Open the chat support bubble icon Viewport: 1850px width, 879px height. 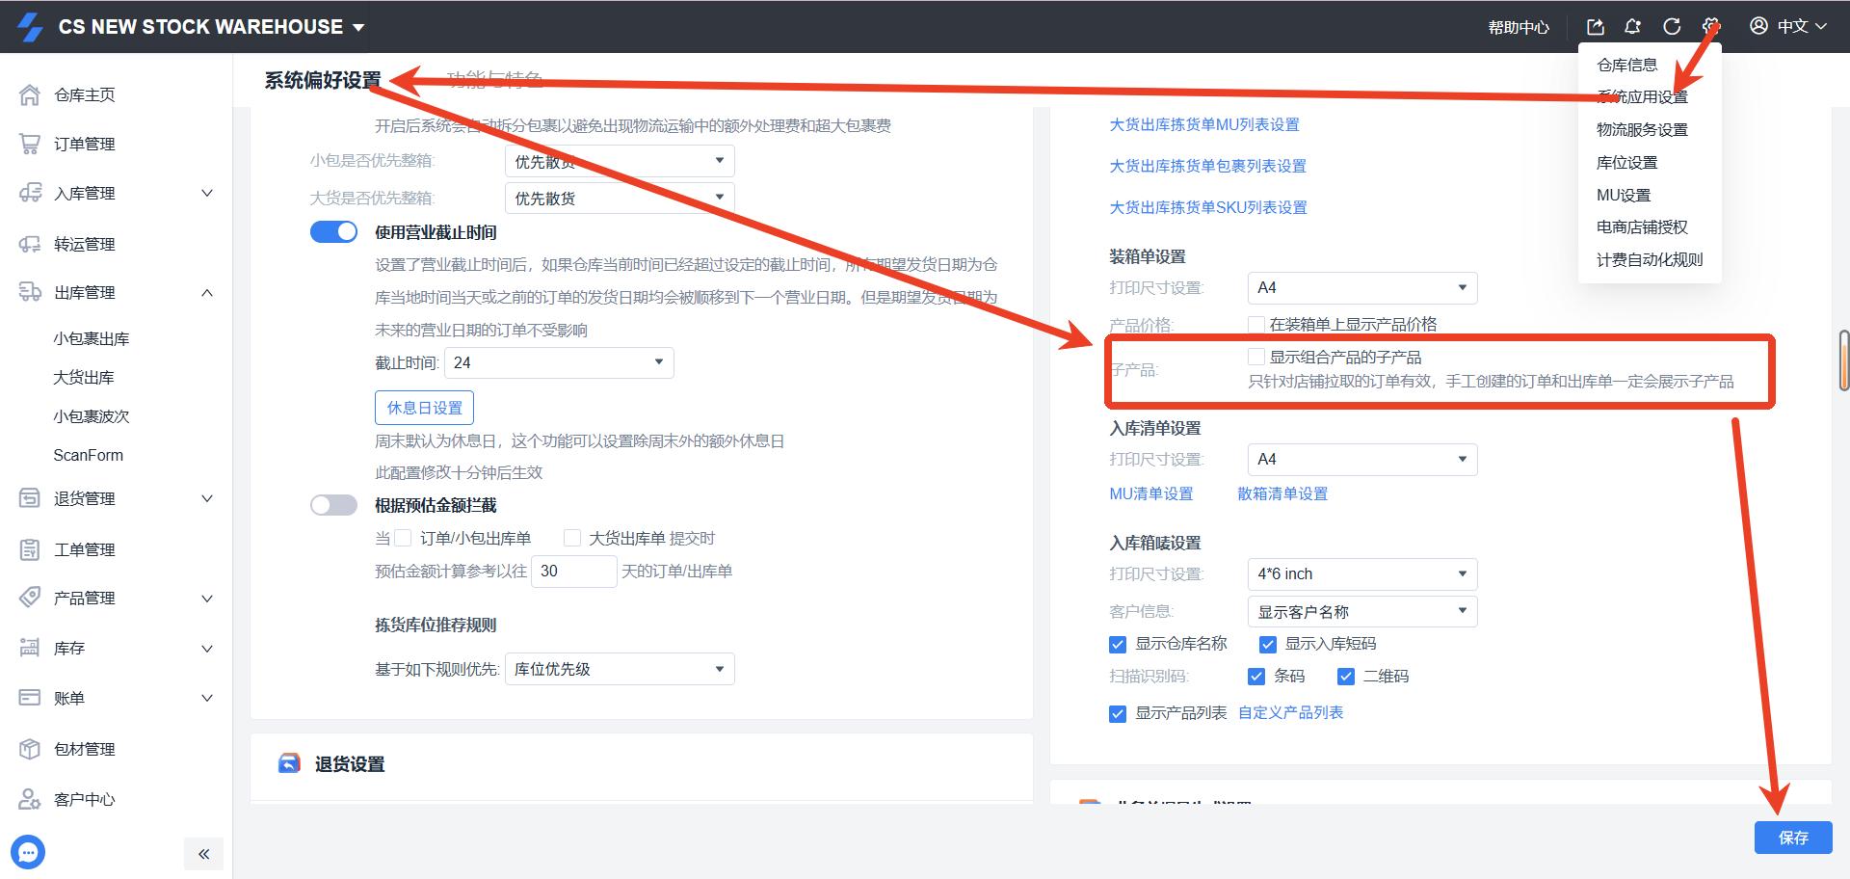coord(28,852)
